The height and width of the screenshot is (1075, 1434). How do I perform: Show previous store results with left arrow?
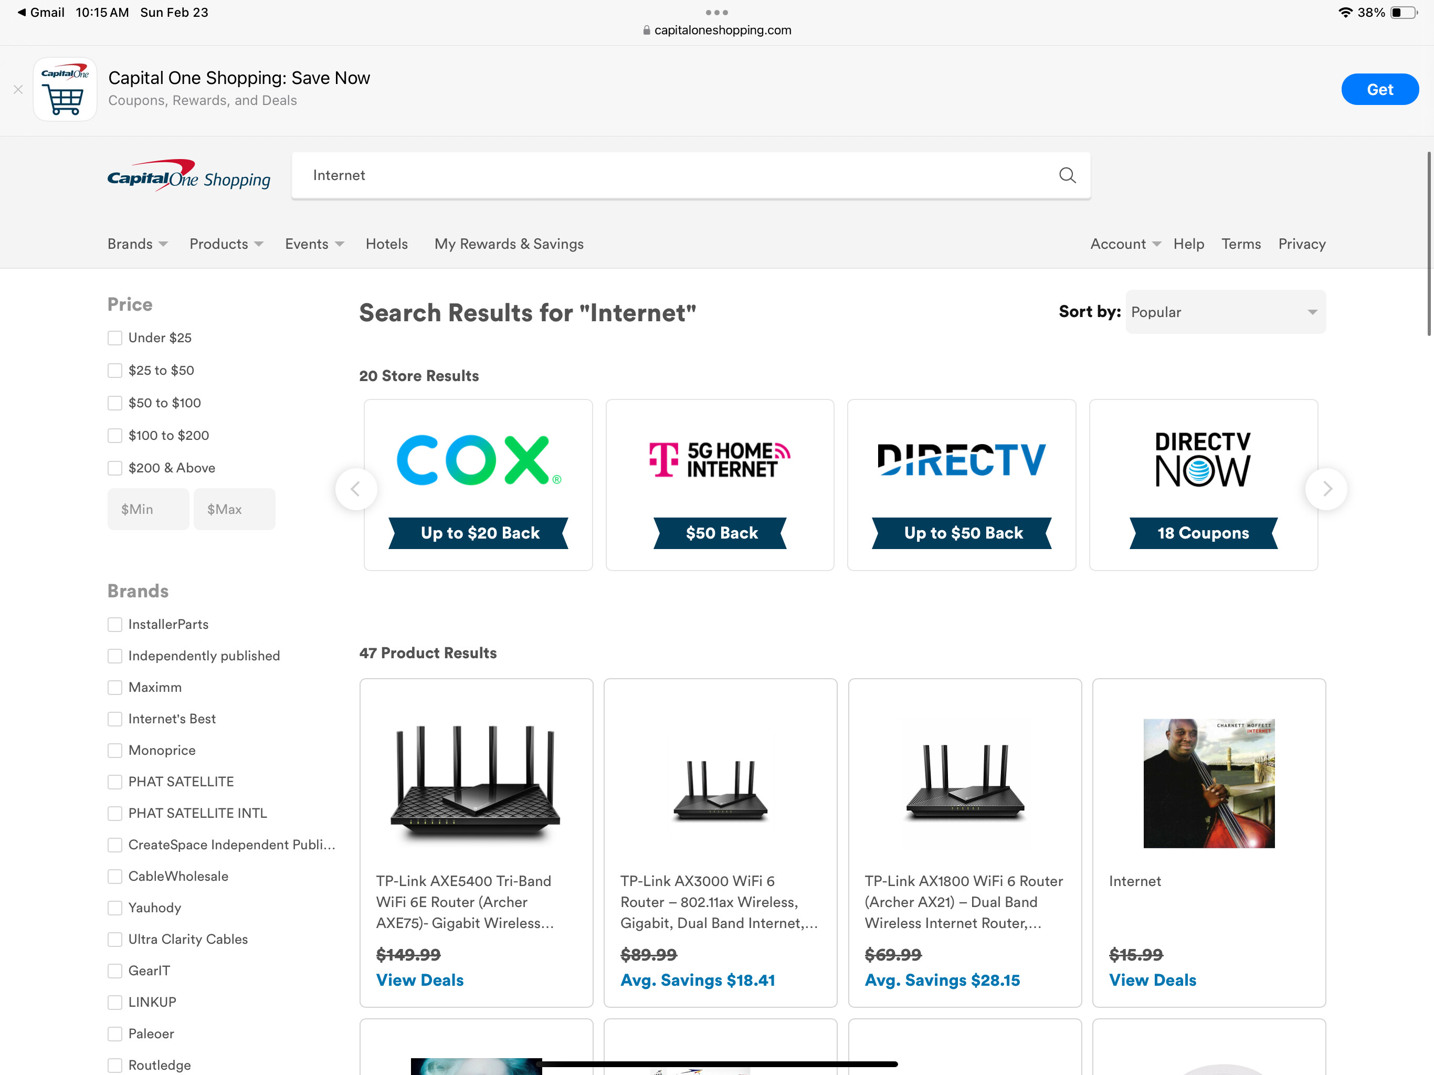356,489
